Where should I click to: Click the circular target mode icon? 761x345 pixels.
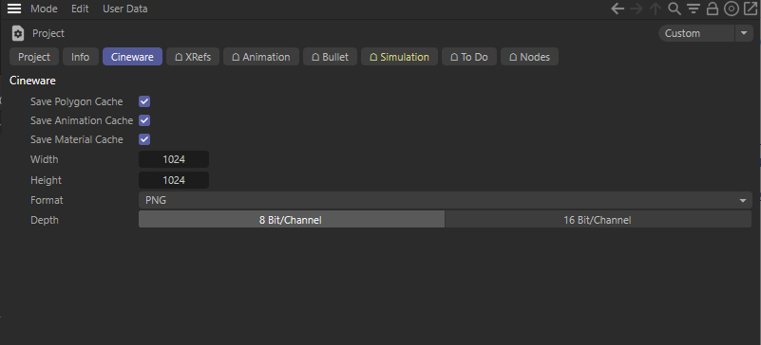pos(731,9)
